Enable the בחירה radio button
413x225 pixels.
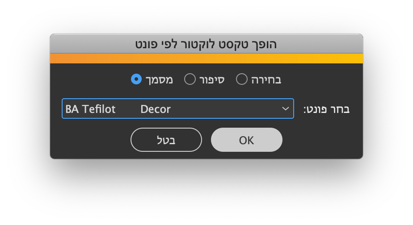(x=241, y=79)
